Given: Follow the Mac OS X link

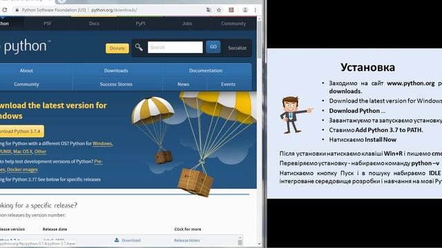Looking at the screenshot, I should [x=23, y=152].
